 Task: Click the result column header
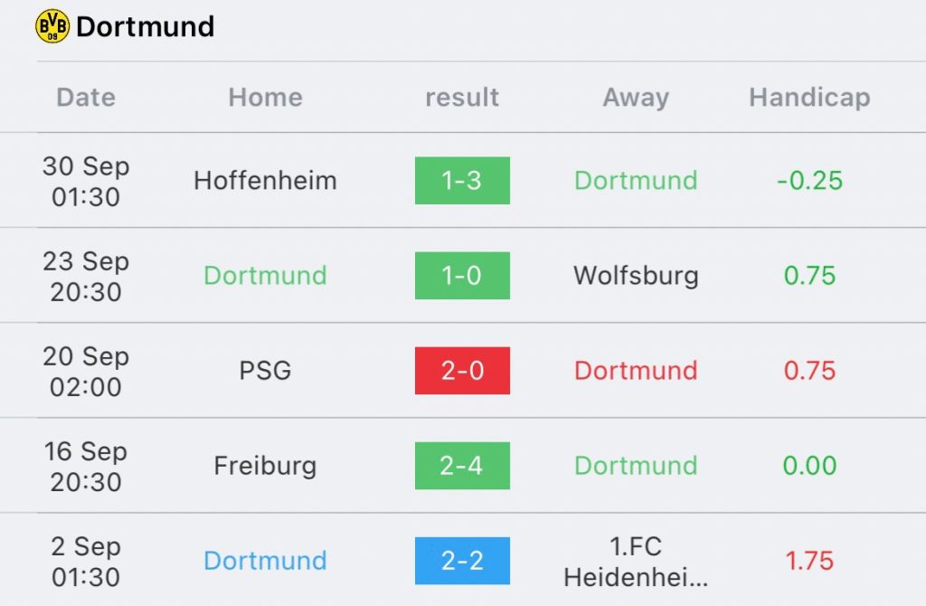pyautogui.click(x=462, y=97)
